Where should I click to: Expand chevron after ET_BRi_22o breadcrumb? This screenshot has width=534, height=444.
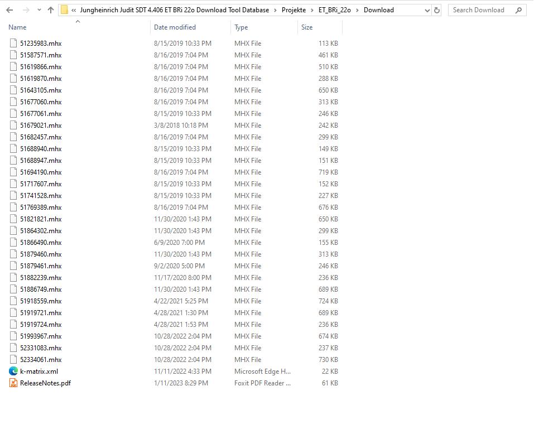pos(357,10)
